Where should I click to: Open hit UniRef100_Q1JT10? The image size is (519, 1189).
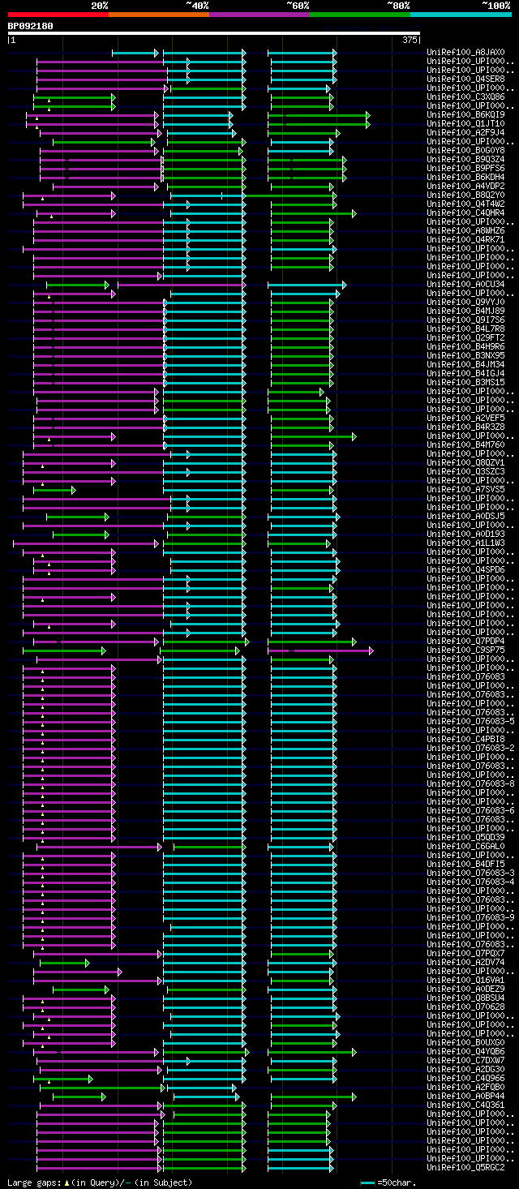point(466,124)
